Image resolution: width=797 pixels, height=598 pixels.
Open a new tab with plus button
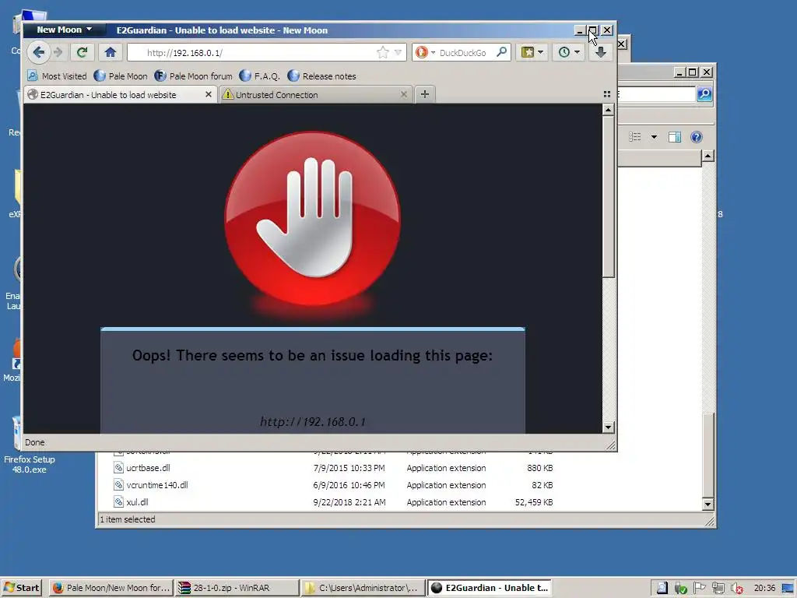425,94
